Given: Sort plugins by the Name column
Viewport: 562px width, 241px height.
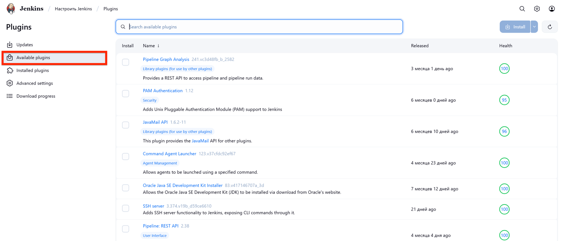Looking at the screenshot, I should tap(149, 46).
